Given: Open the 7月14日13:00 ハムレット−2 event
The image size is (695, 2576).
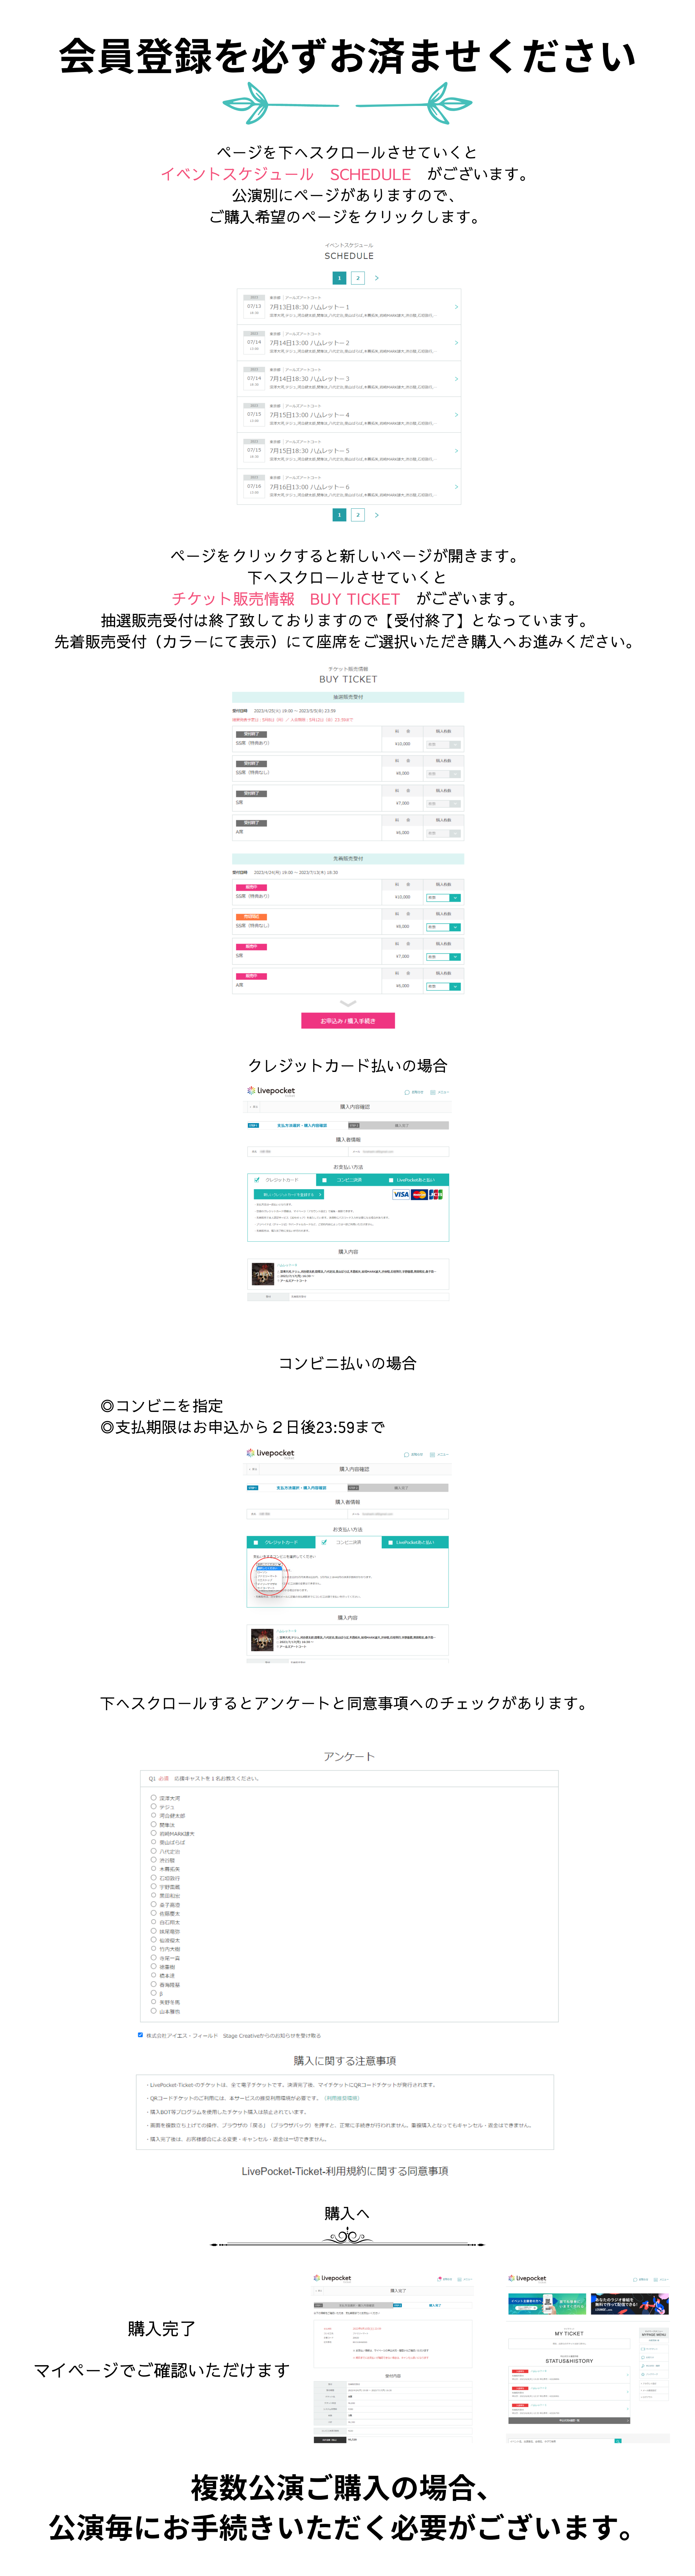Looking at the screenshot, I should pos(348,343).
